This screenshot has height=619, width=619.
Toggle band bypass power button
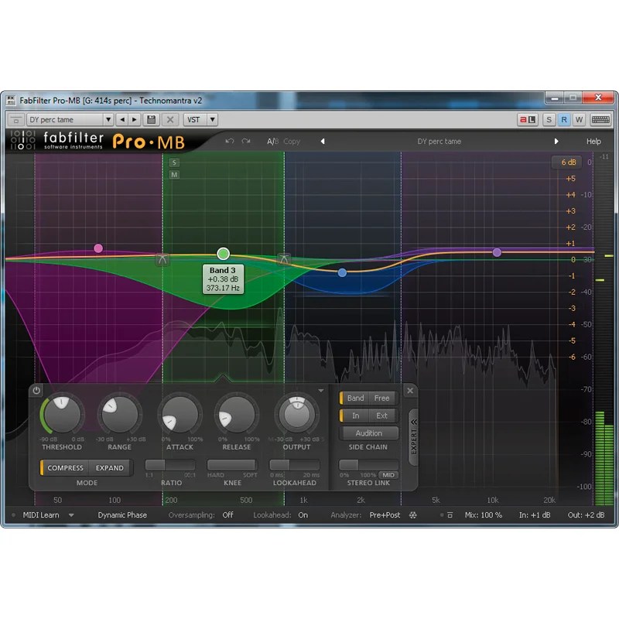[36, 391]
